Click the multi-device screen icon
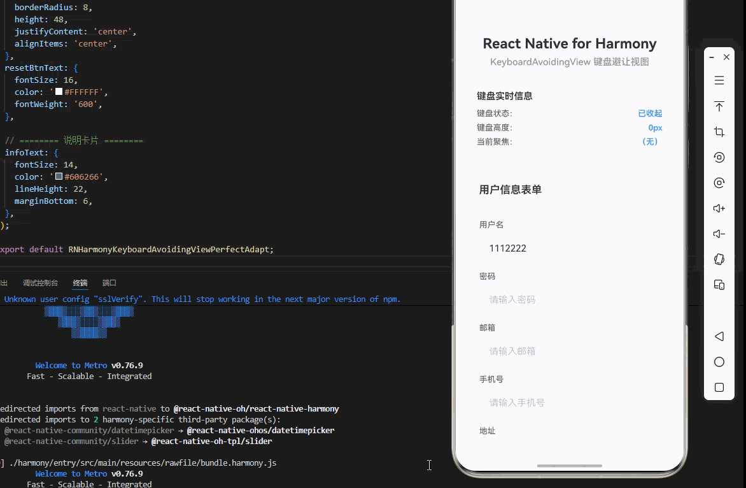746x488 pixels. [x=719, y=285]
